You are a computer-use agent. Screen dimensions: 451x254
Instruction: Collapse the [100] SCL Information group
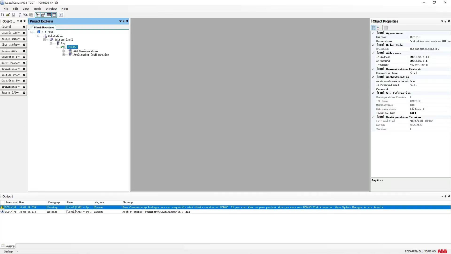(373, 93)
